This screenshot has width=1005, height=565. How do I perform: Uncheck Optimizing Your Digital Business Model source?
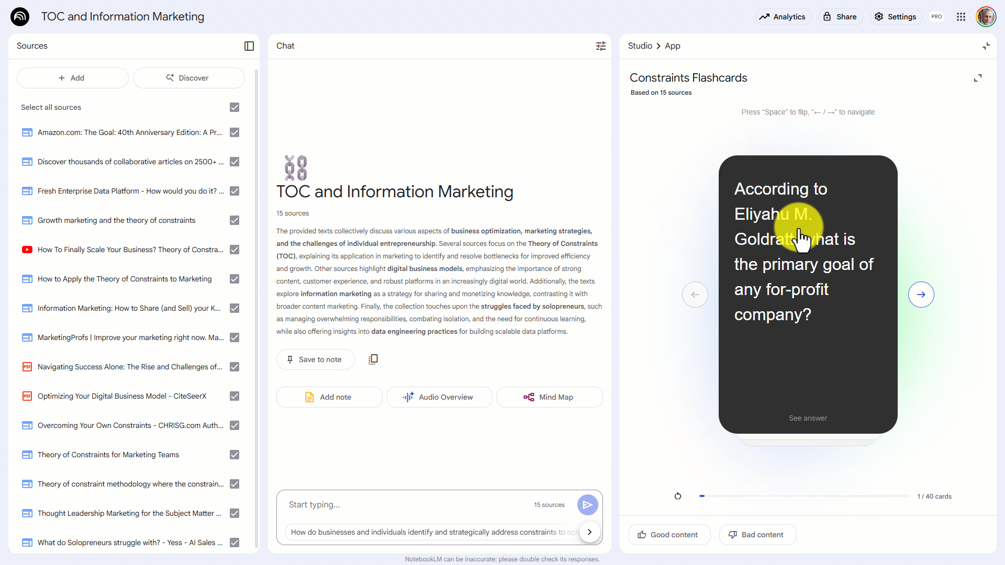coord(234,396)
